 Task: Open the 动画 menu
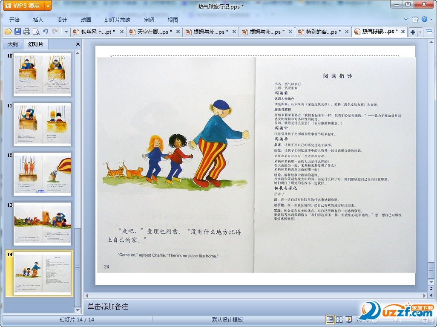[x=86, y=20]
